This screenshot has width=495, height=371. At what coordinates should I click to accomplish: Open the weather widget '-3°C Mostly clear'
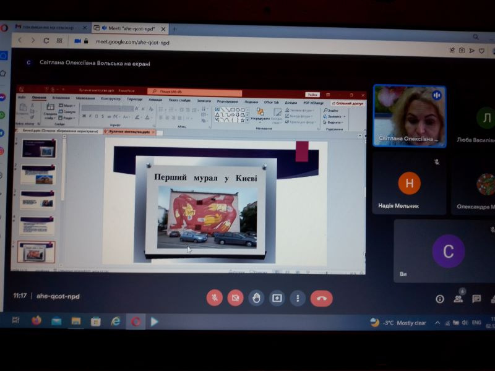398,323
